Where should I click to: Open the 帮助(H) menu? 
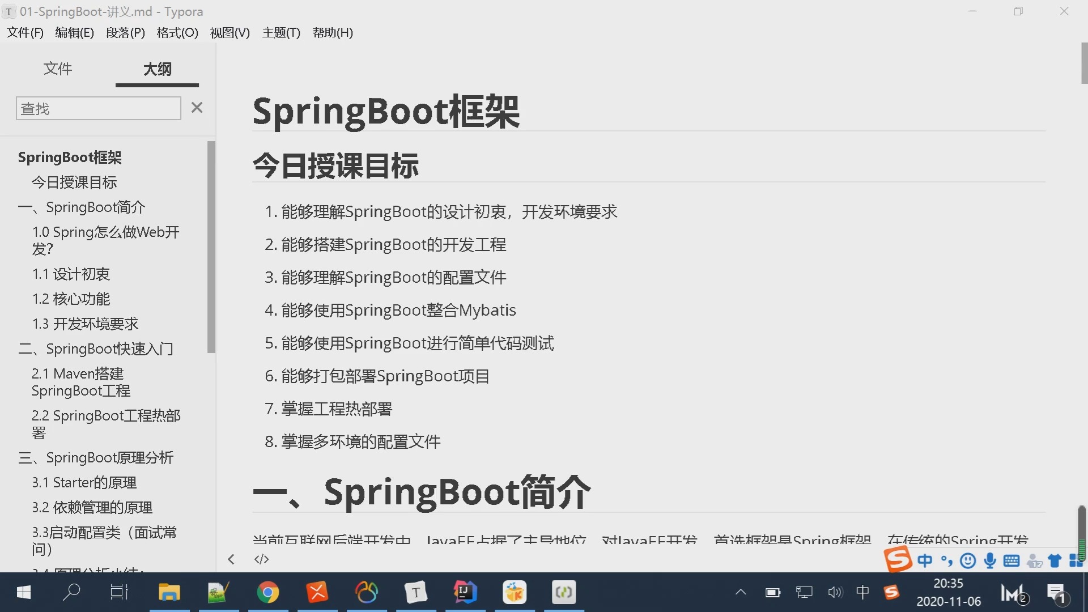(x=333, y=33)
